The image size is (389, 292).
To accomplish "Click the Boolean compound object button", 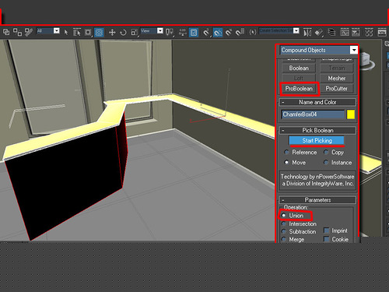I will 299,68.
